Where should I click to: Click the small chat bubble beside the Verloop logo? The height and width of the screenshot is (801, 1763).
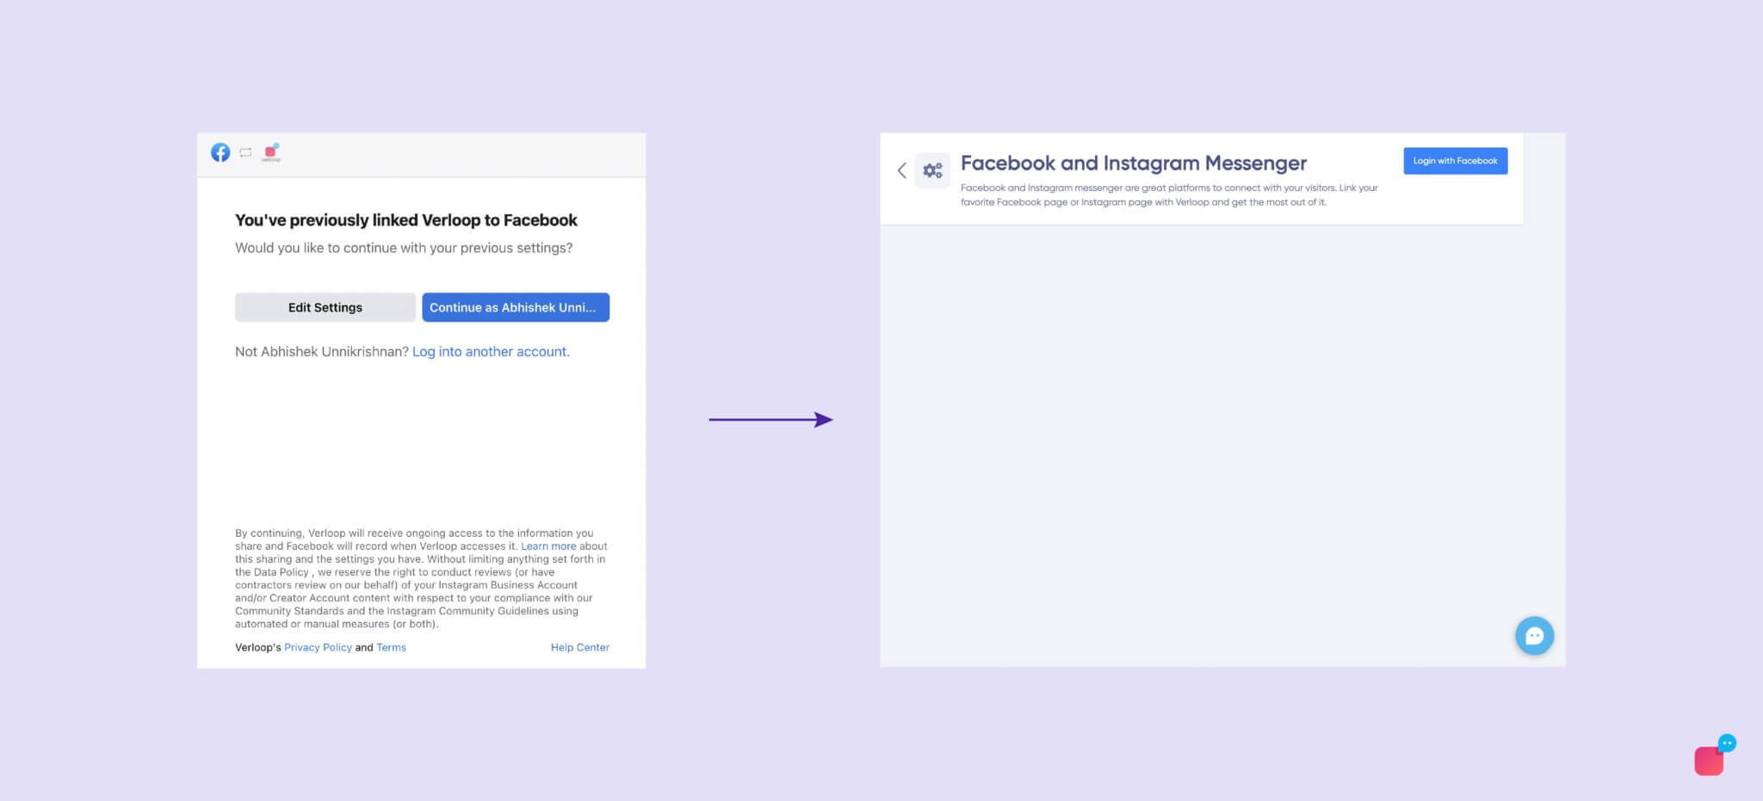pos(1728,742)
